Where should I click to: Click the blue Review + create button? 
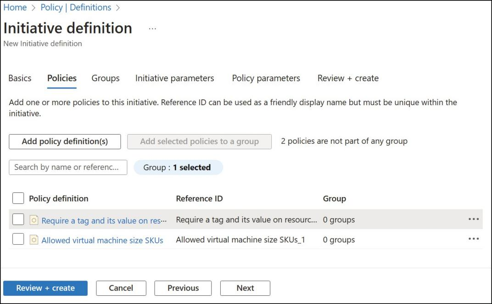(x=45, y=288)
